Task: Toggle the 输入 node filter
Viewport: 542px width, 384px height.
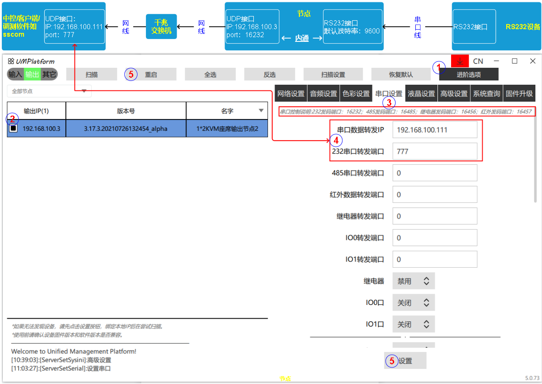Action: coord(15,74)
